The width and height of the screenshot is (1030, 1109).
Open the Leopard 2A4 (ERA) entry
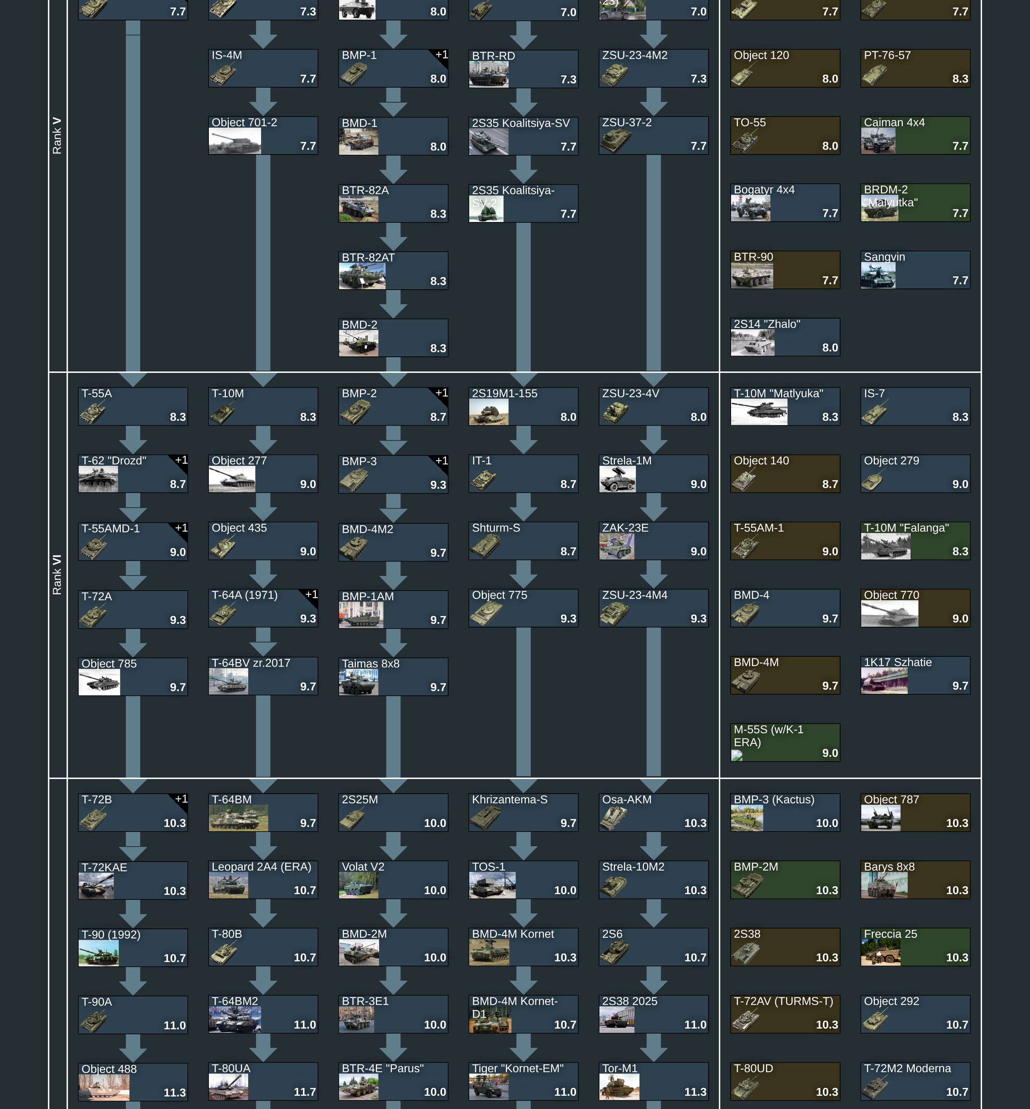(x=262, y=879)
